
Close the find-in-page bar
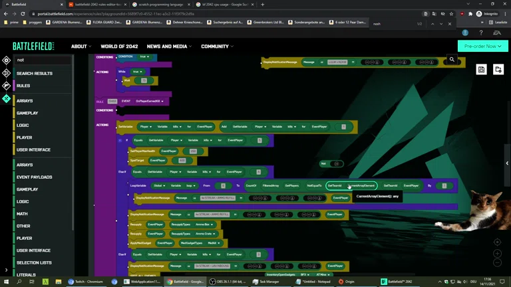(x=450, y=24)
